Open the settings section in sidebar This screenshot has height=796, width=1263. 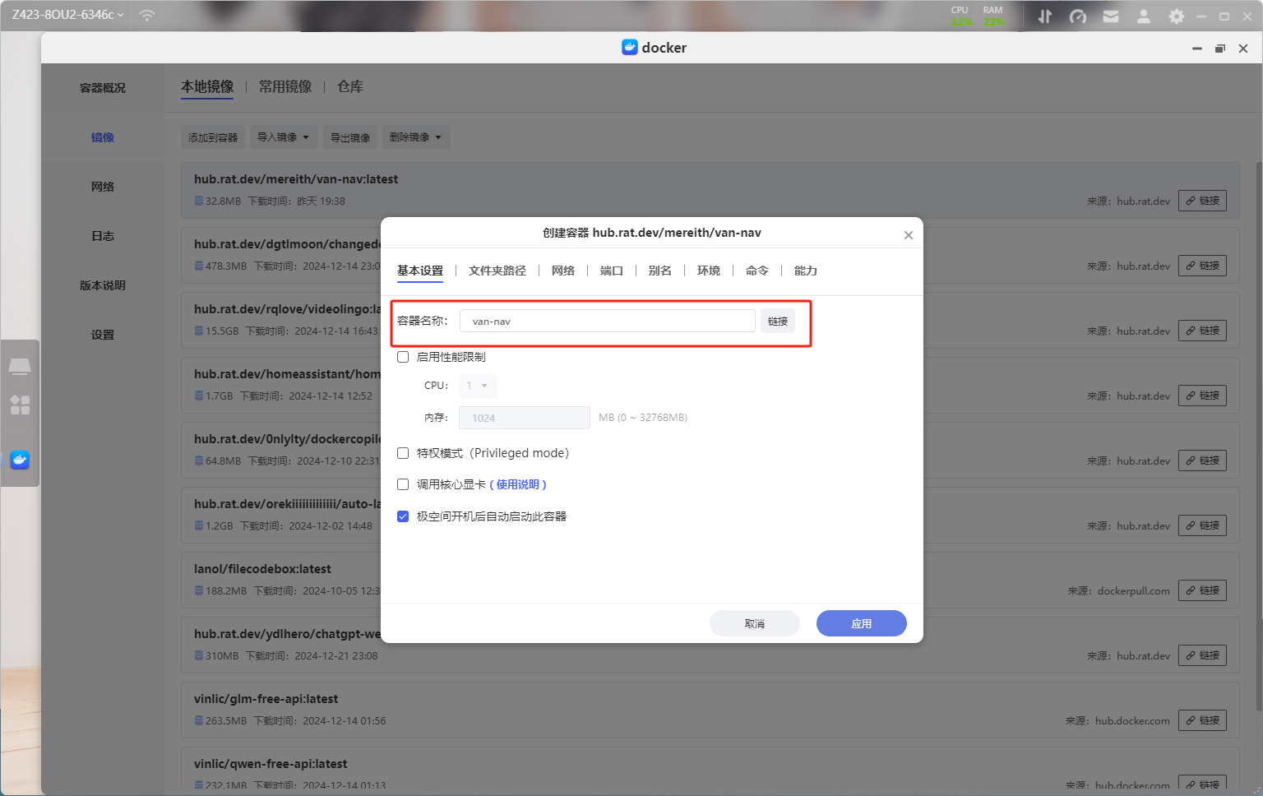pyautogui.click(x=103, y=335)
